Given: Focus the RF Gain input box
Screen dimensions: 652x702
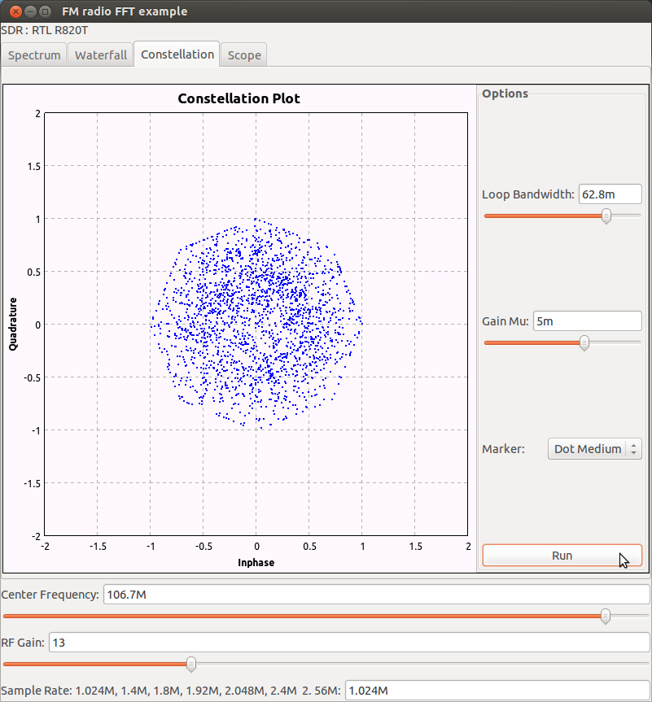Looking at the screenshot, I should tap(348, 643).
